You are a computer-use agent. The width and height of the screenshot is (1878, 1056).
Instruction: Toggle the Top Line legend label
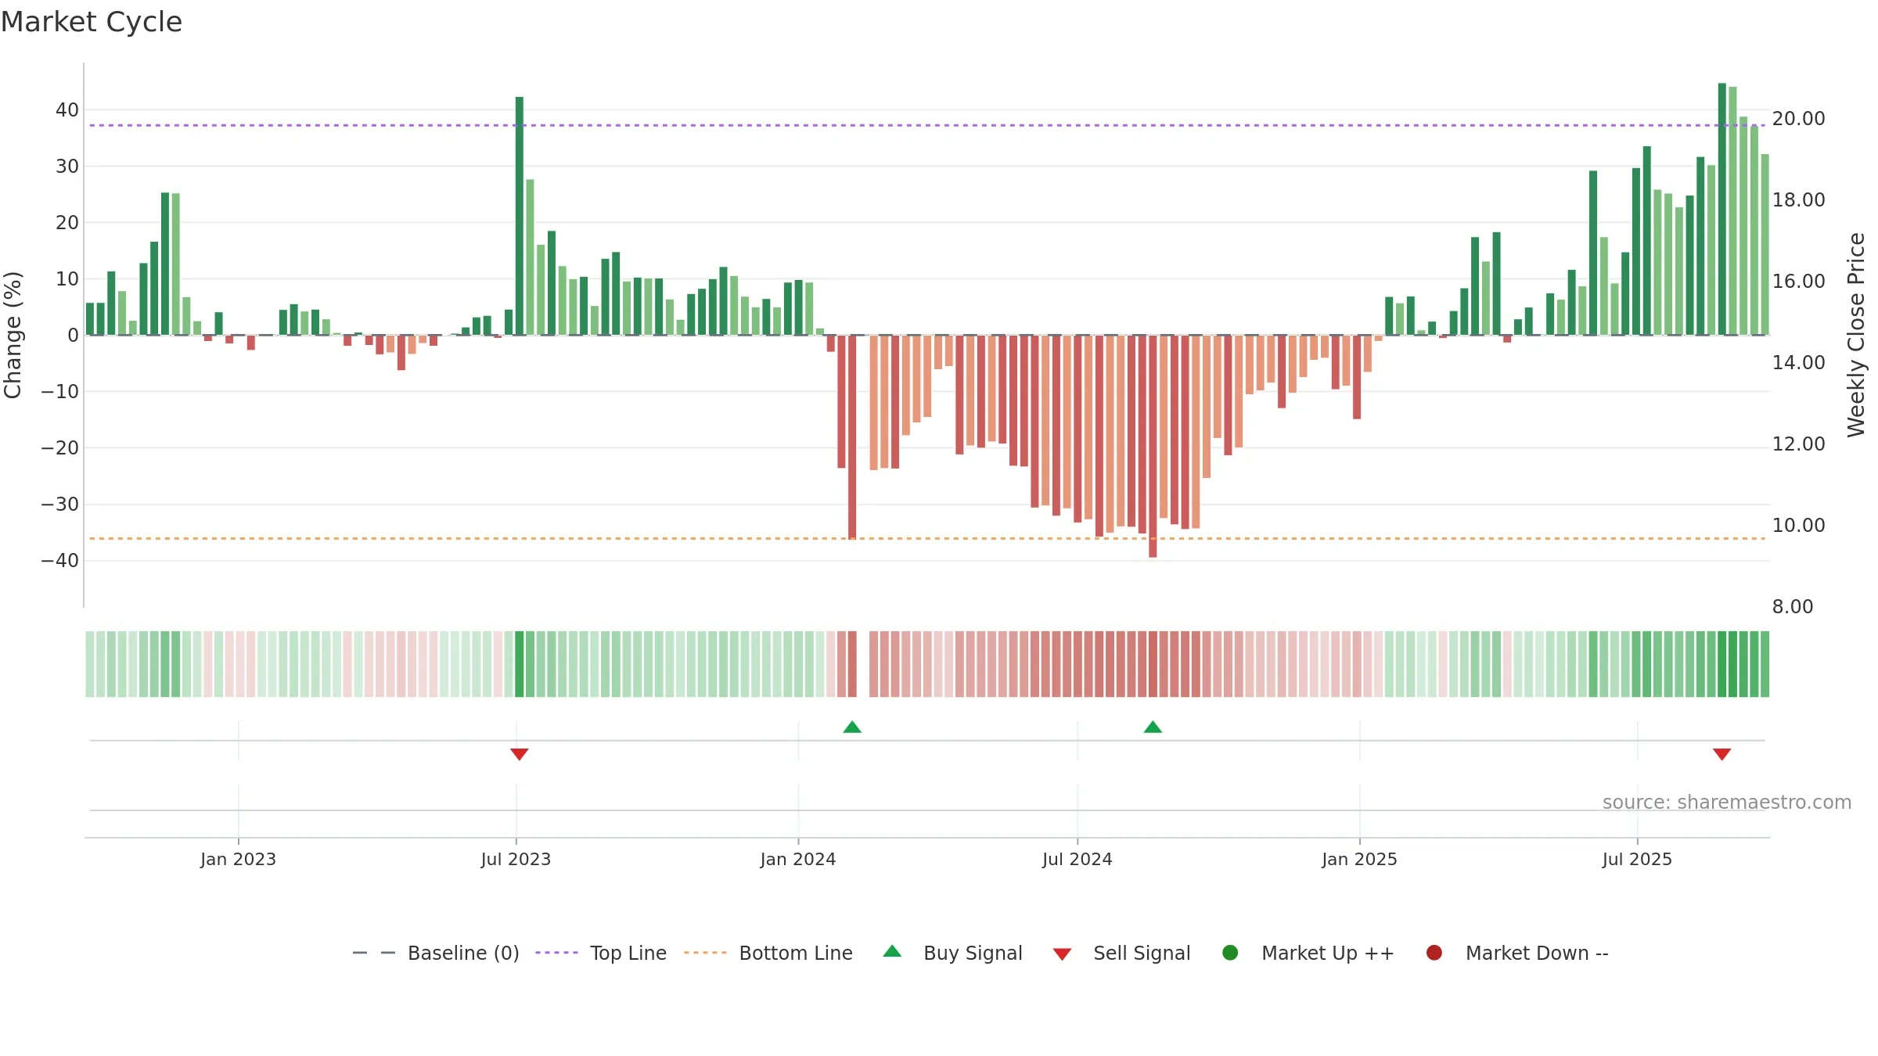(x=628, y=954)
